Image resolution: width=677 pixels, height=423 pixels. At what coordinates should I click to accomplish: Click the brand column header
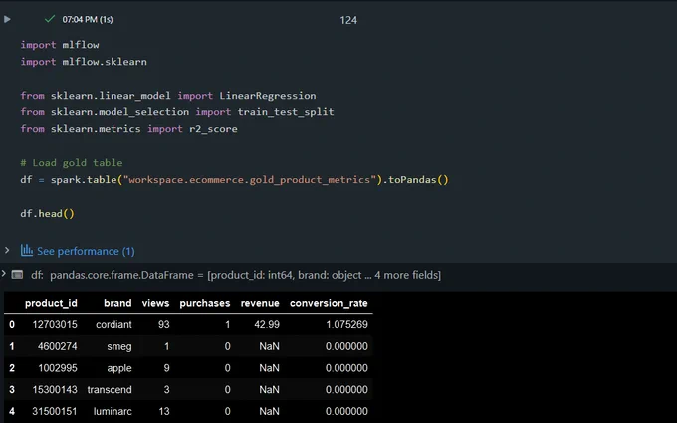pos(117,303)
